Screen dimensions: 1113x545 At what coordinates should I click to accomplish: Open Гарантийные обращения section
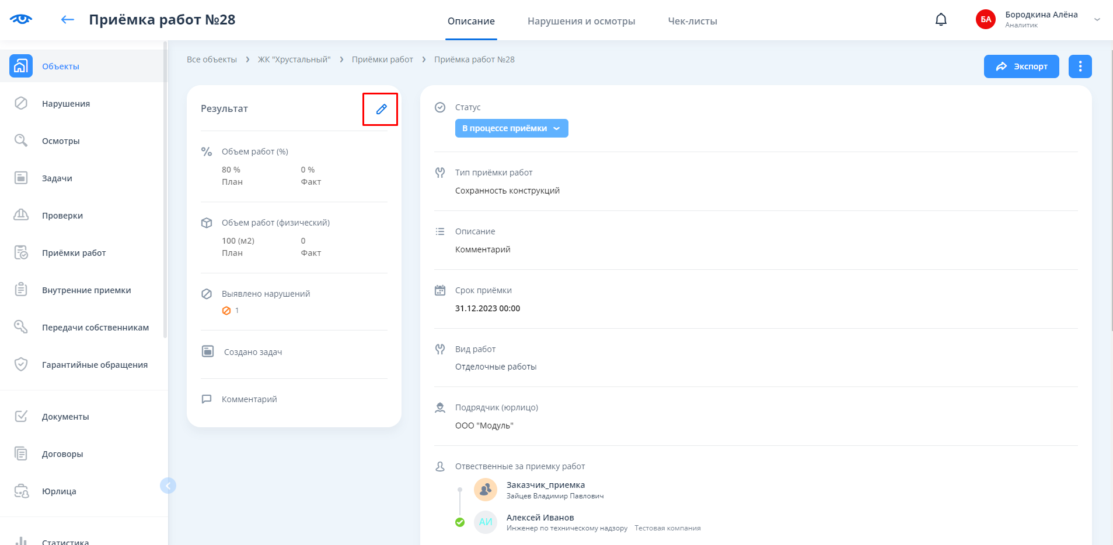click(x=95, y=365)
